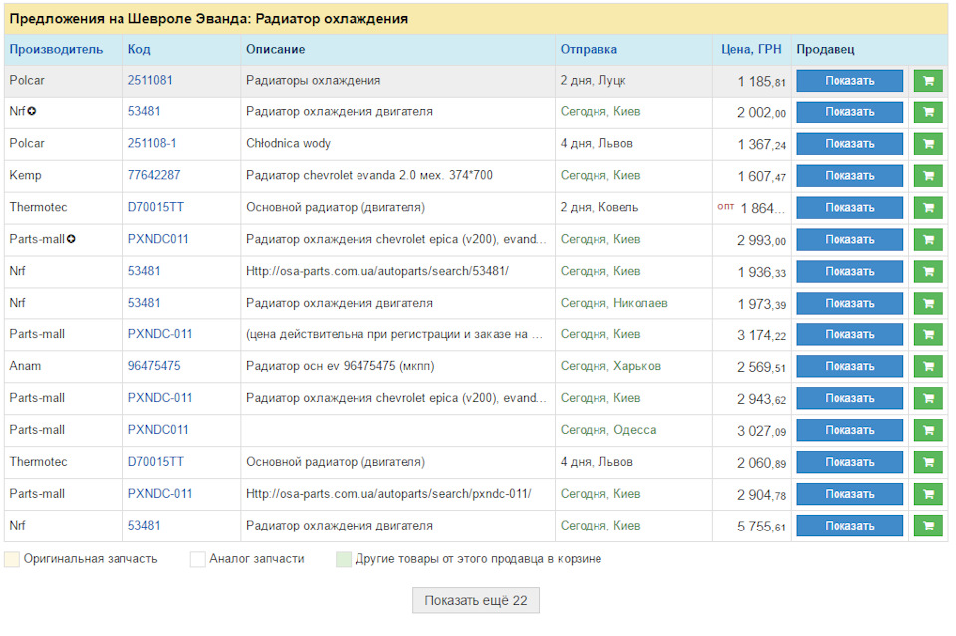
Task: Show seller for the 5 755,61 offer
Action: click(x=849, y=526)
